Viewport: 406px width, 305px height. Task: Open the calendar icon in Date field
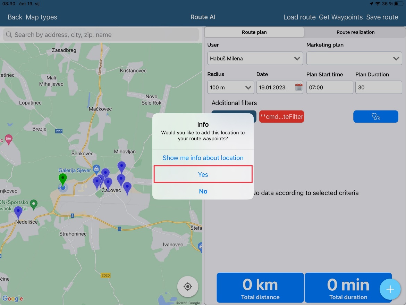tap(298, 87)
